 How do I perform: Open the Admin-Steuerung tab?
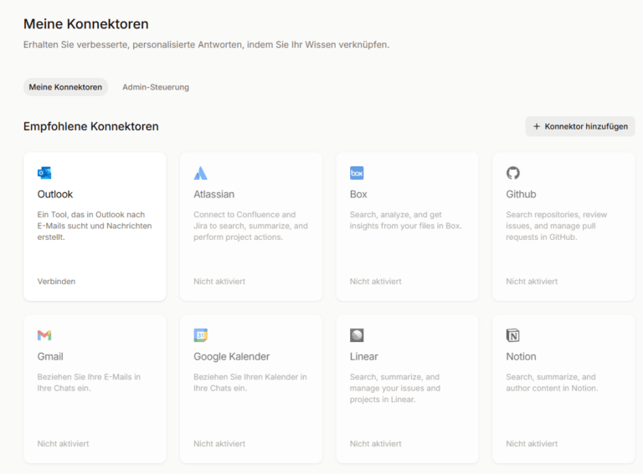click(x=156, y=87)
